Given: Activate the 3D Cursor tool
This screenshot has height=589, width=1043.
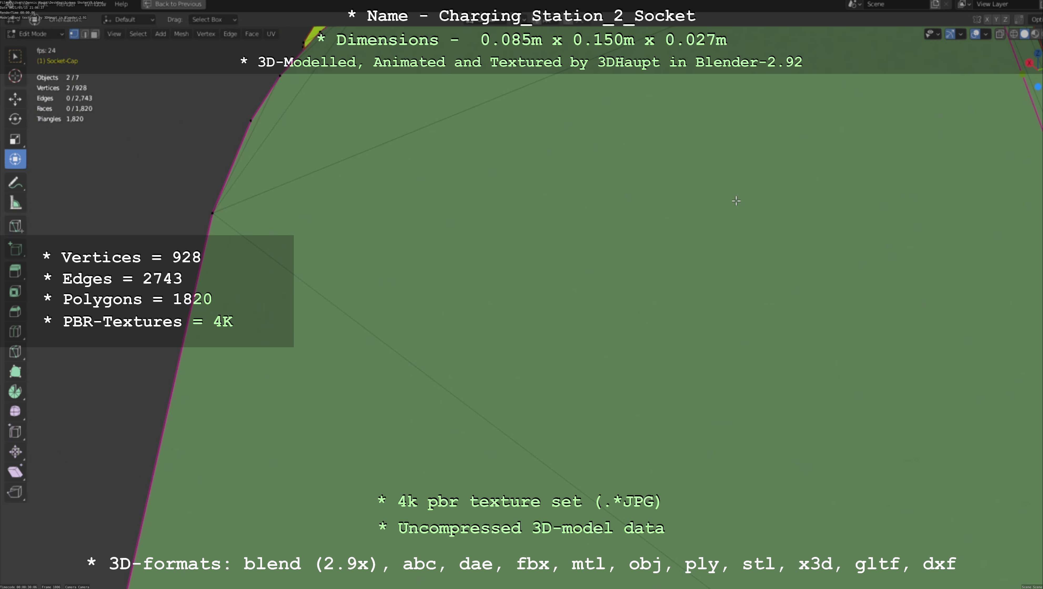Looking at the screenshot, I should pos(15,76).
